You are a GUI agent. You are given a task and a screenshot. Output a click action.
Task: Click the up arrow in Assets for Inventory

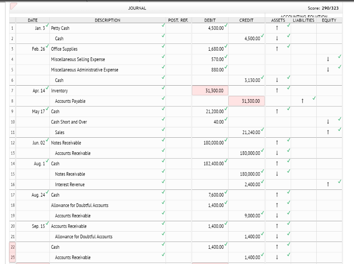277,91
